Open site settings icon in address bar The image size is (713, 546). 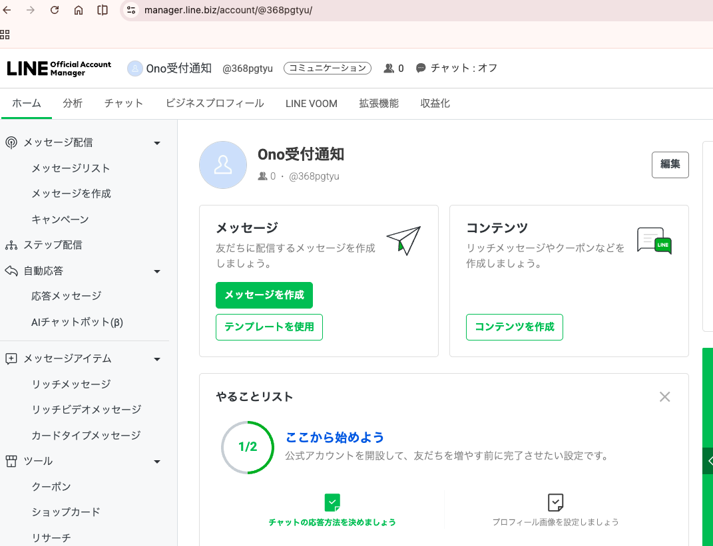pos(131,9)
